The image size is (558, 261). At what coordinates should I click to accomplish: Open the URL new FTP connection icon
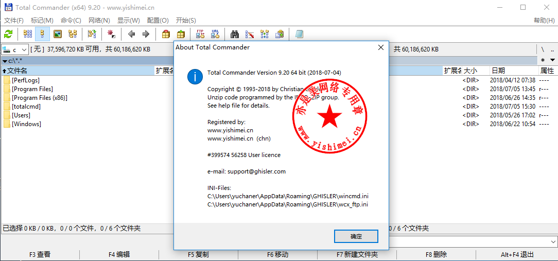tap(215, 34)
